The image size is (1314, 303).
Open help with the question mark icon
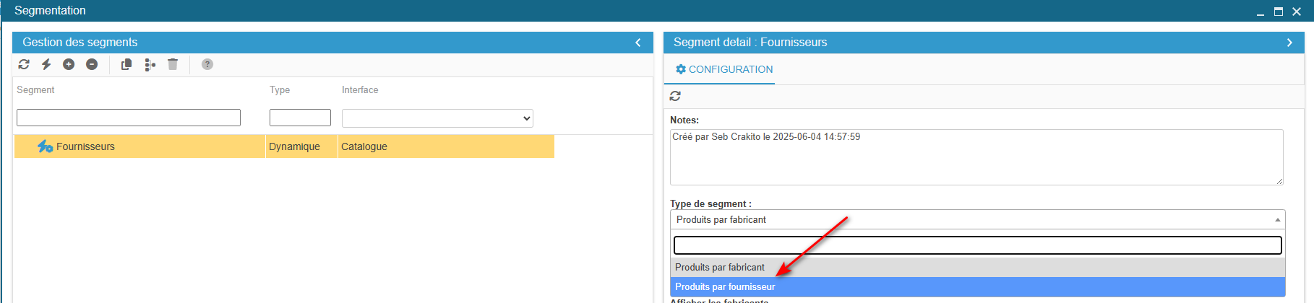click(207, 64)
